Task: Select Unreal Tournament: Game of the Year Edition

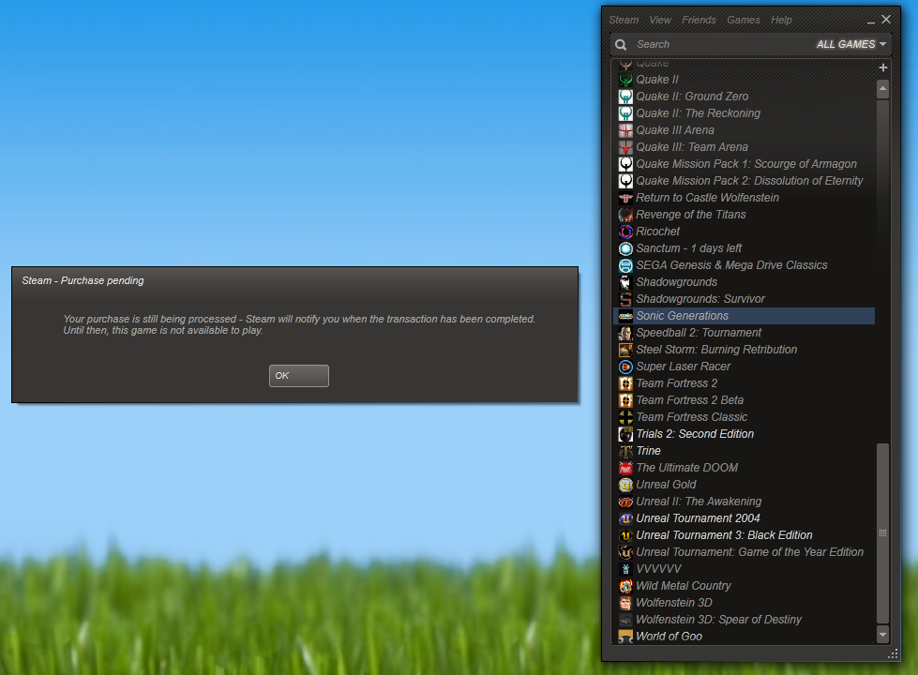Action: 744,552
